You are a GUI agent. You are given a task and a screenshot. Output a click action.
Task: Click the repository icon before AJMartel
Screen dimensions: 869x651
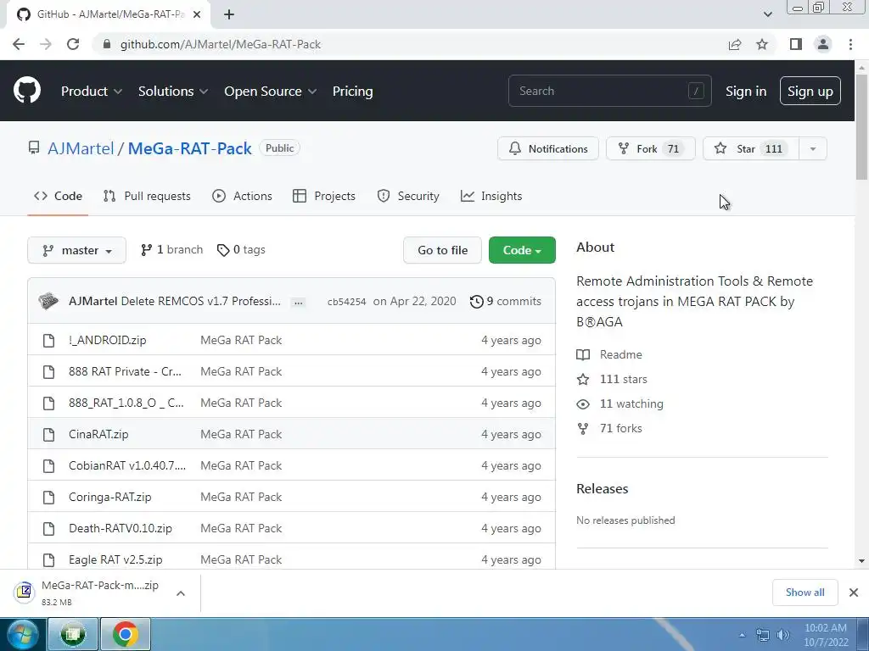pos(34,147)
